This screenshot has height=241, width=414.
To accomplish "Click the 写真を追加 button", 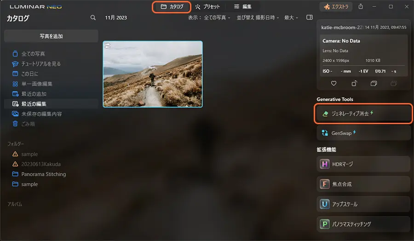I will (x=51, y=36).
